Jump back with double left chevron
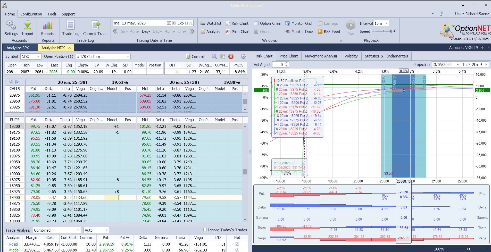The width and height of the screenshot is (491, 252). (115, 31)
